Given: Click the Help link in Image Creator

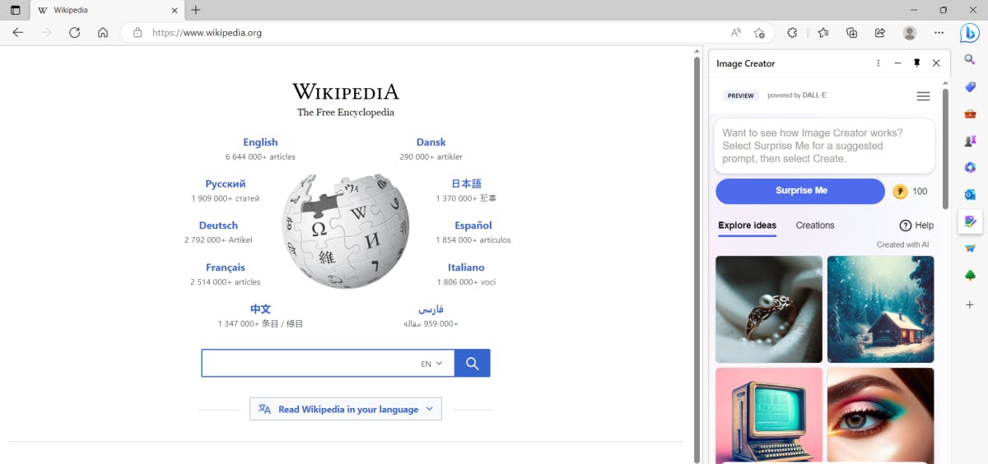Looking at the screenshot, I should pyautogui.click(x=916, y=225).
